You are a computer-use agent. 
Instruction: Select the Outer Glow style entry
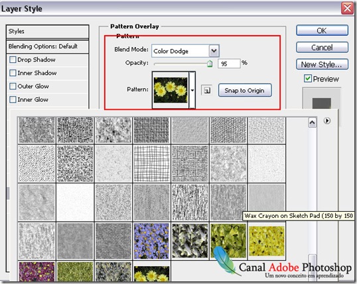pyautogui.click(x=47, y=87)
